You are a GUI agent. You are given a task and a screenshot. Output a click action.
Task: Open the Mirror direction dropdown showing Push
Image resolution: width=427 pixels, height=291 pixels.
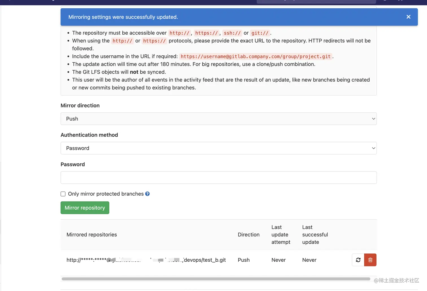click(x=219, y=119)
